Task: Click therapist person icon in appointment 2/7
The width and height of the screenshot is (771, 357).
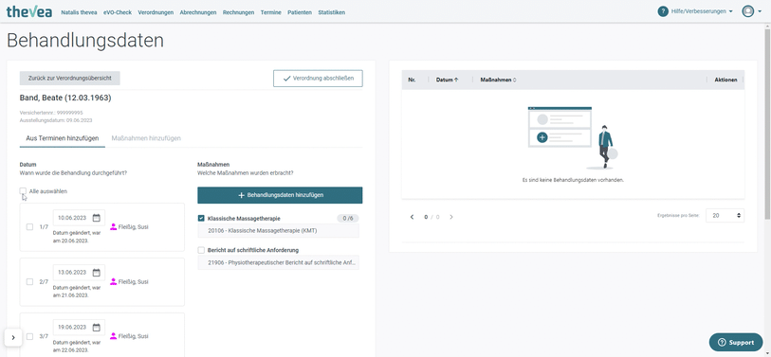Action: (x=114, y=281)
